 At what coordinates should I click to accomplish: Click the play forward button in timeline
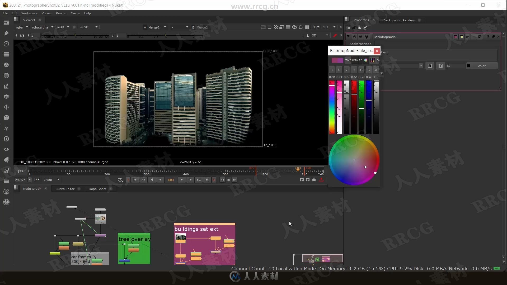click(181, 179)
